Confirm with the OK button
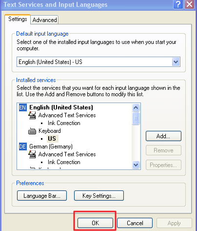197x231 pixels. coord(95,223)
